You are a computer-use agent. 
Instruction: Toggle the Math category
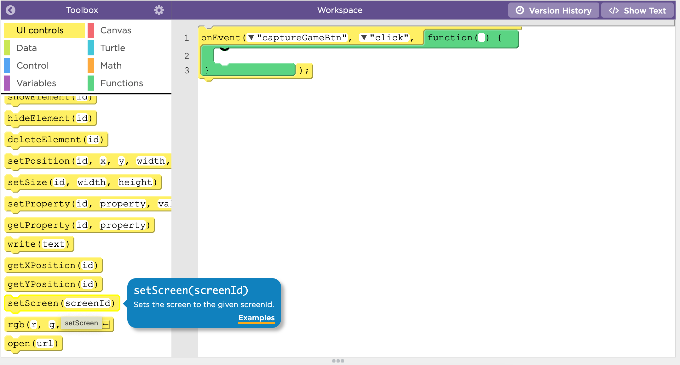click(x=112, y=66)
